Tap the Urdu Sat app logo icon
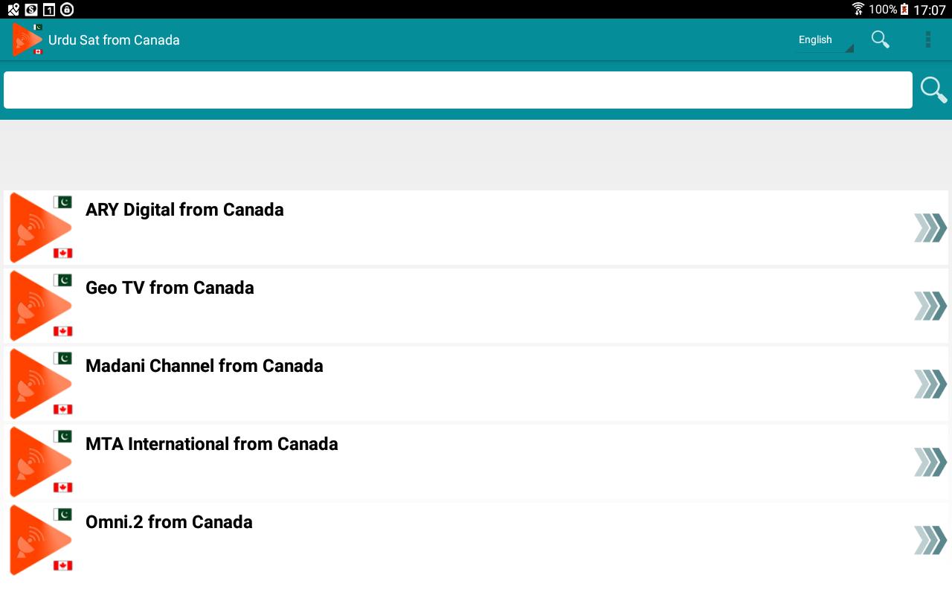Screen dimensions: 952x595 (x=28, y=39)
